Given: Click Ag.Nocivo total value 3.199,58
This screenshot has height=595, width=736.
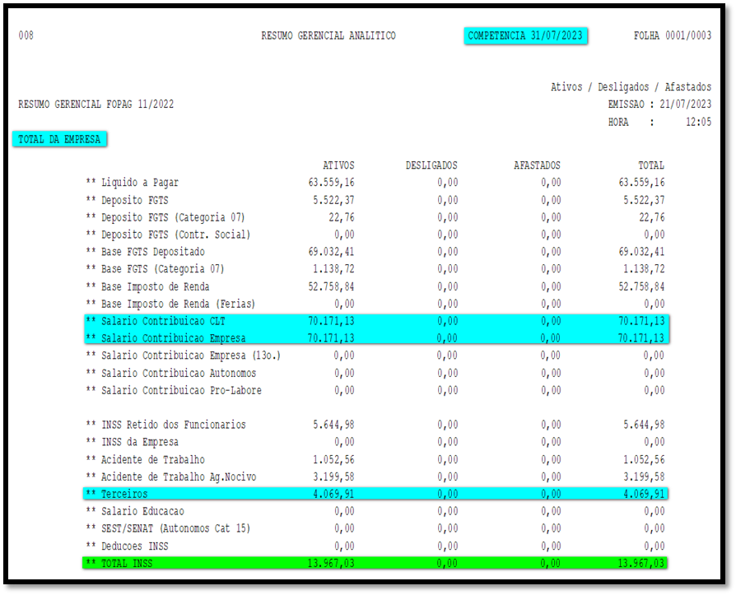Looking at the screenshot, I should (644, 477).
